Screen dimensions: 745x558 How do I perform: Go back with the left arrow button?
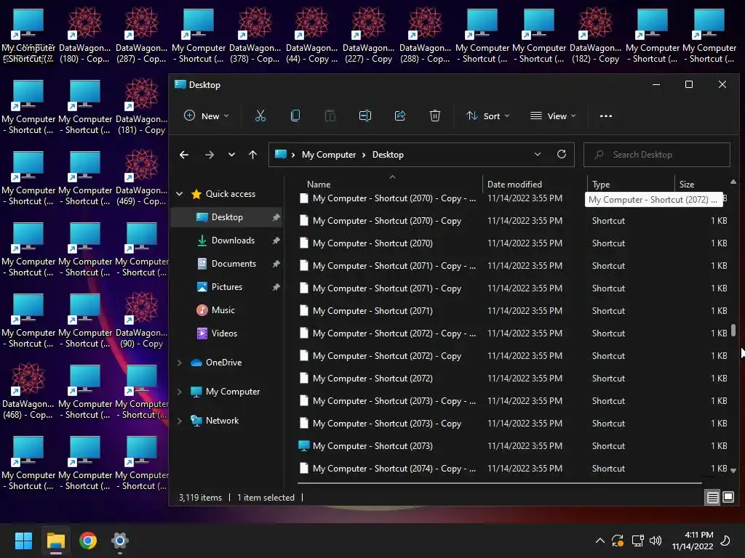point(184,155)
